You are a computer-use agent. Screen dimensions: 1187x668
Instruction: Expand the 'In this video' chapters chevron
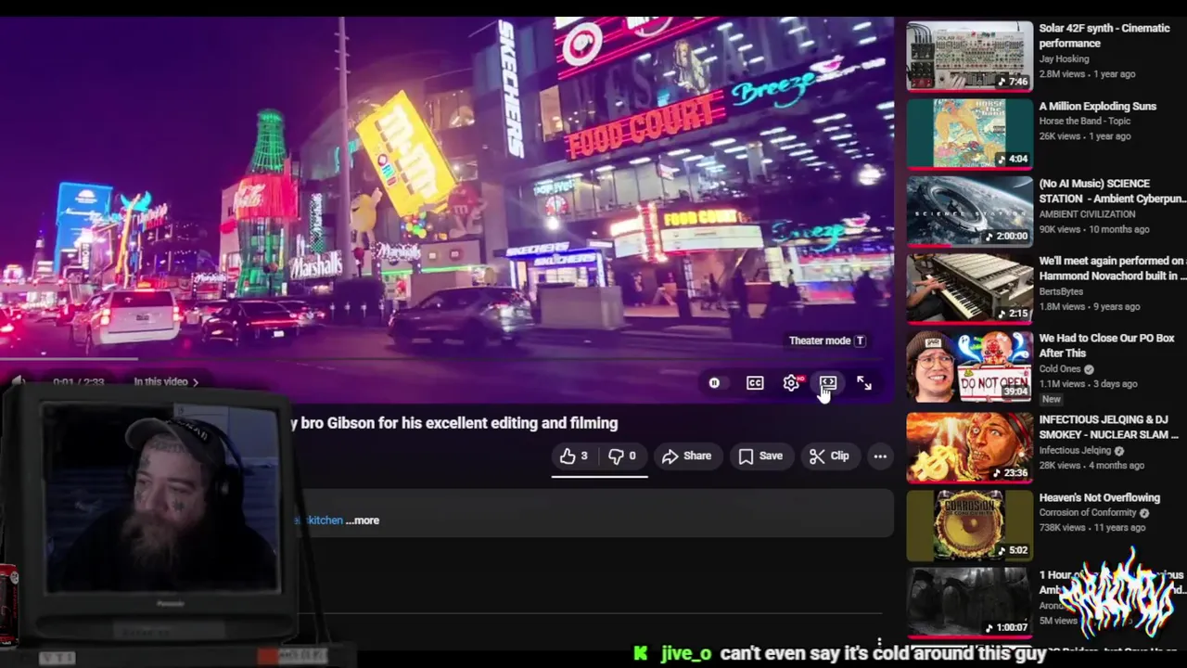(x=195, y=381)
